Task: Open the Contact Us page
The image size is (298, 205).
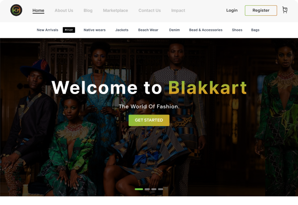Action: click(150, 10)
